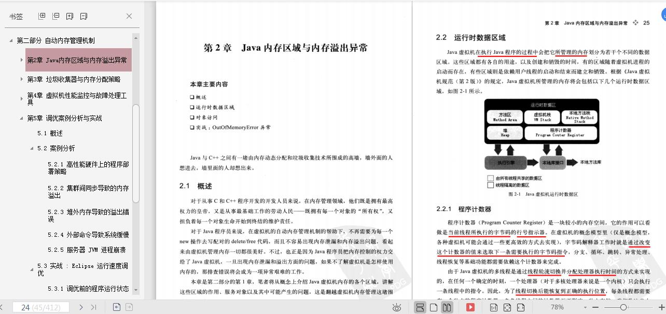
Task: Open bookmark 5.2.1 高性能硬件上的程序部署策略
Action: pos(88,168)
